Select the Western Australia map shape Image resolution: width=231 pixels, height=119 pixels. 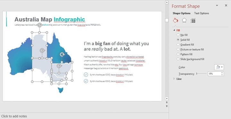coord(20,57)
